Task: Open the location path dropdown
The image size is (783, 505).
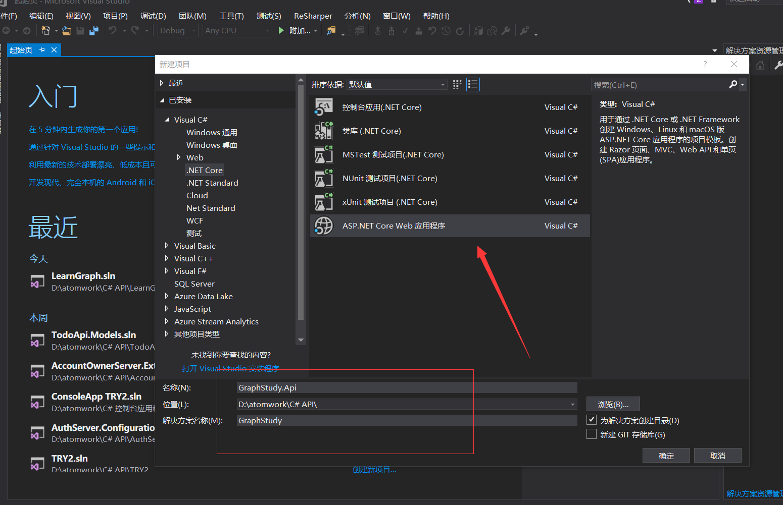Action: point(573,404)
